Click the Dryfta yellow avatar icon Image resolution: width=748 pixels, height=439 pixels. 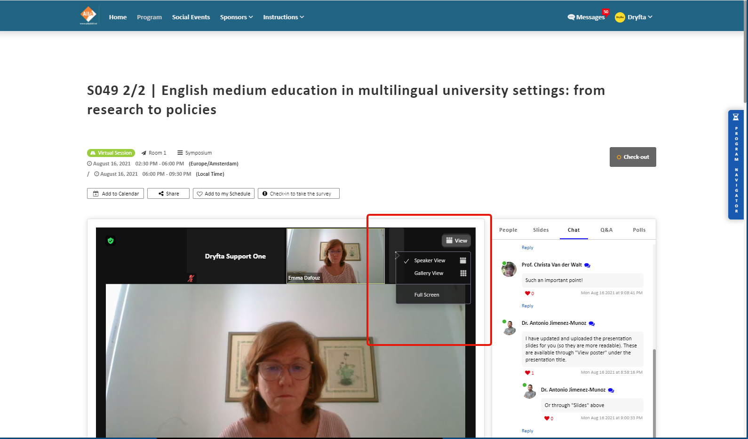click(x=620, y=17)
